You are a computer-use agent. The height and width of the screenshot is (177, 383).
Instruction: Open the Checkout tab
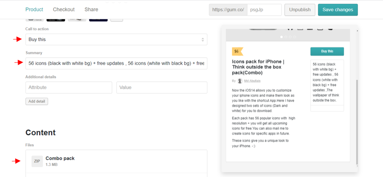click(x=64, y=9)
